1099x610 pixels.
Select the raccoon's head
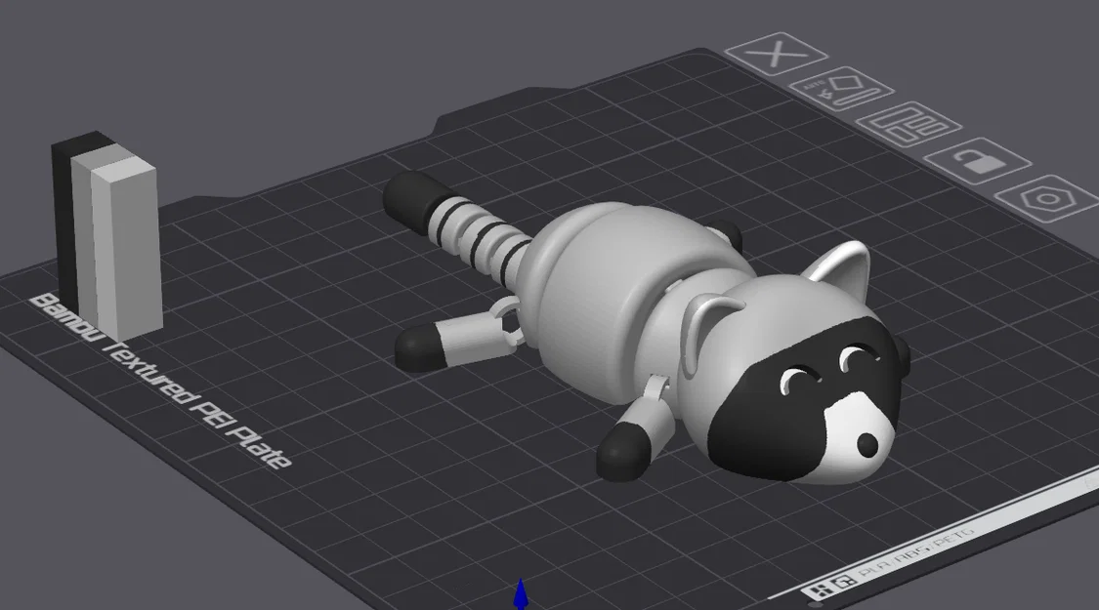[801, 371]
